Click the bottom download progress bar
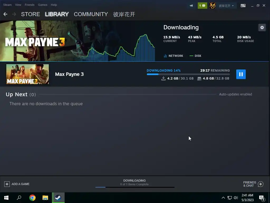The height and width of the screenshot is (203, 270). coord(135,187)
